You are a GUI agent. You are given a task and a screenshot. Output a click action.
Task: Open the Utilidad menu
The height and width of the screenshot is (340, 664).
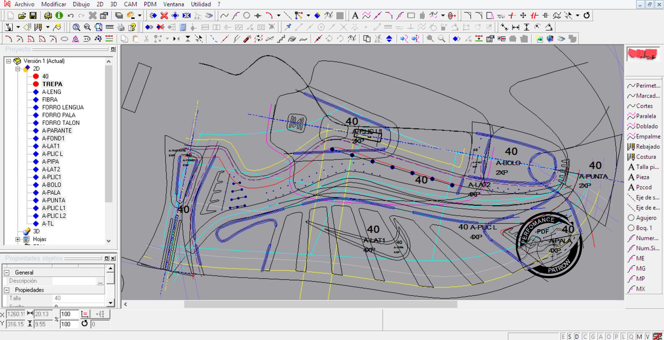click(201, 4)
